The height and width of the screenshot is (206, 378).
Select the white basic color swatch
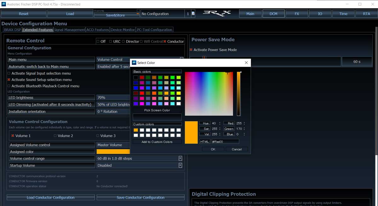pos(179,104)
